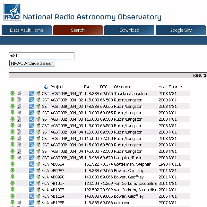Click DEC value 69.679
The width and height of the screenshot is (207, 207).
(x=107, y=158)
